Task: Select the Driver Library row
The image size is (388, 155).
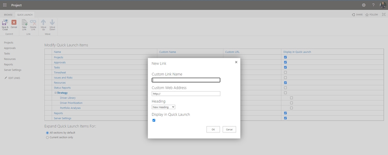Action: click(x=68, y=98)
